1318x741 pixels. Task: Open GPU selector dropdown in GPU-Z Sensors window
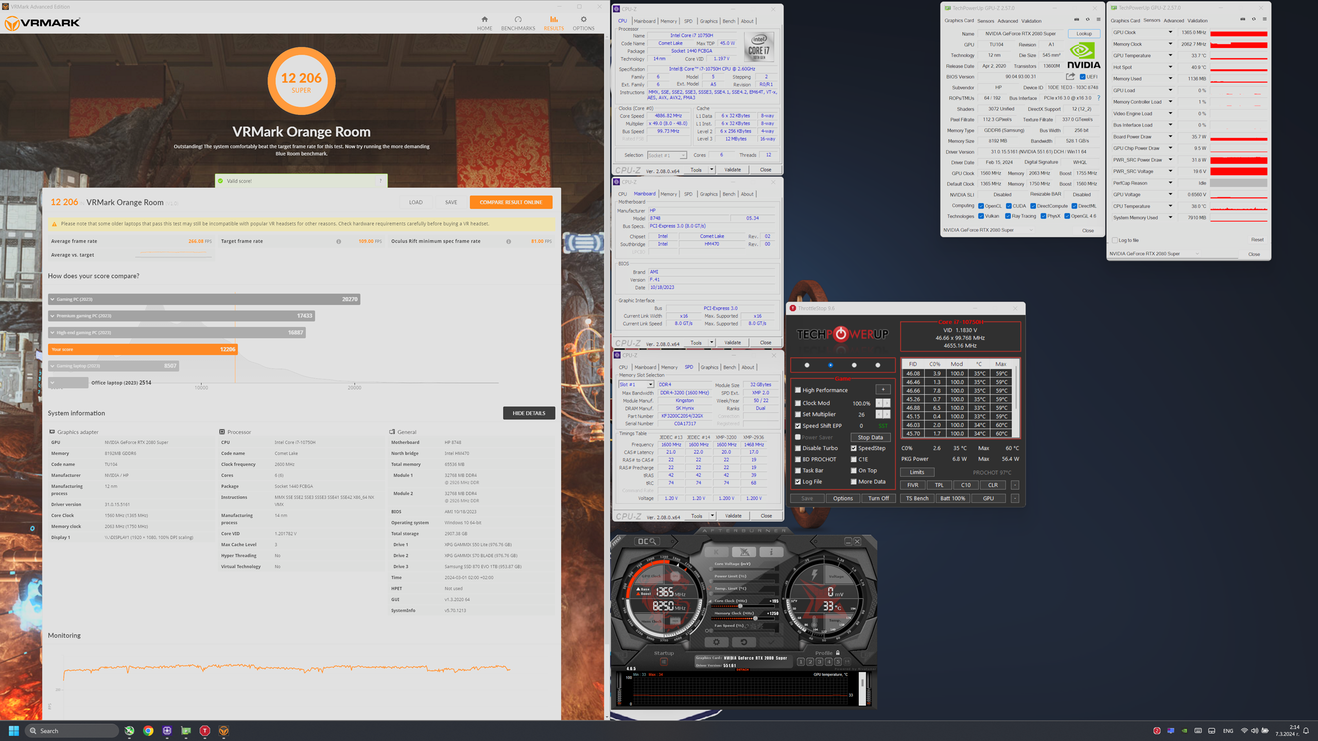[1155, 254]
